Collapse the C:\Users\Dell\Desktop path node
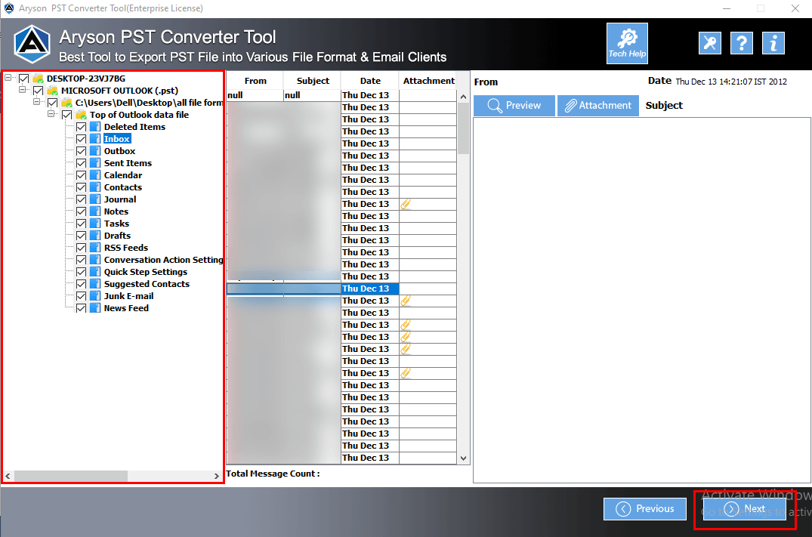 [37, 102]
